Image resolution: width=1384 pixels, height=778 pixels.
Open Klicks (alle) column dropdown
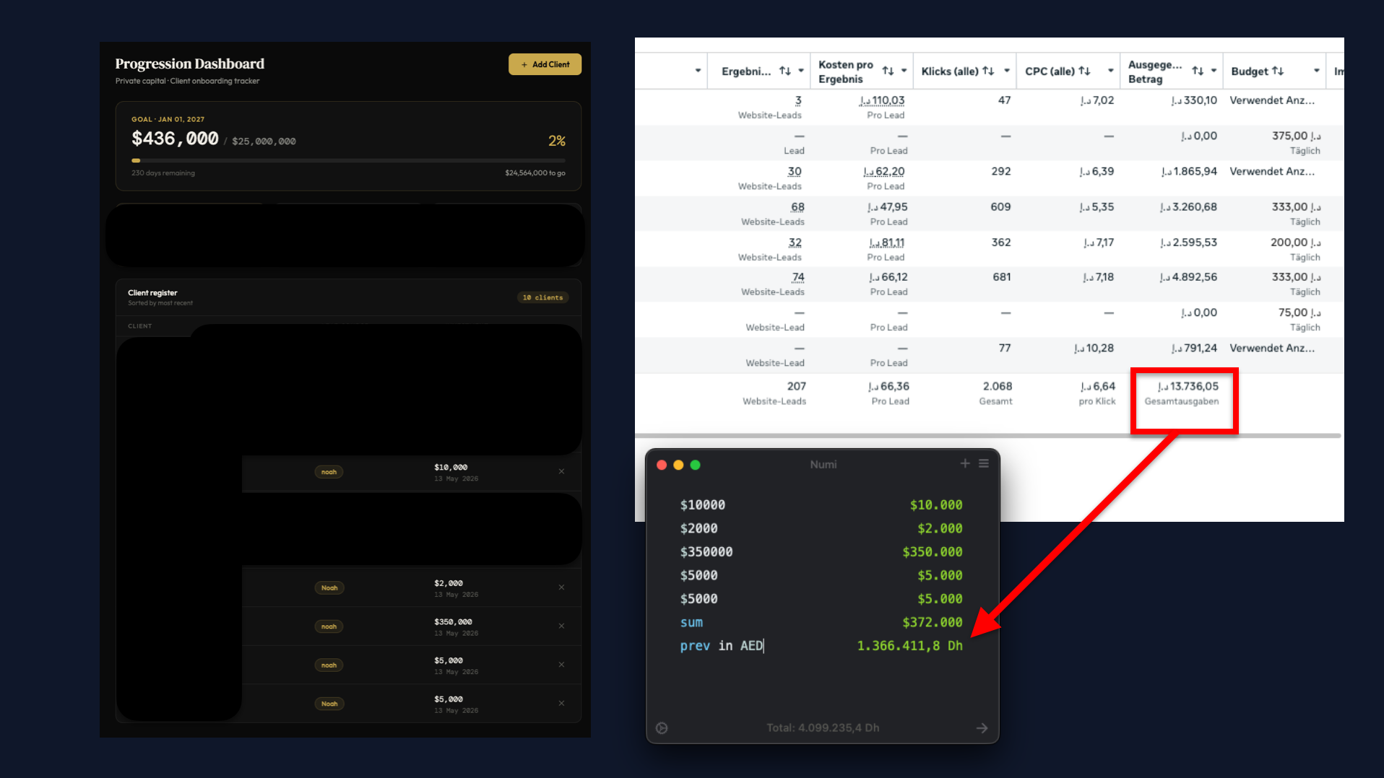(1006, 71)
